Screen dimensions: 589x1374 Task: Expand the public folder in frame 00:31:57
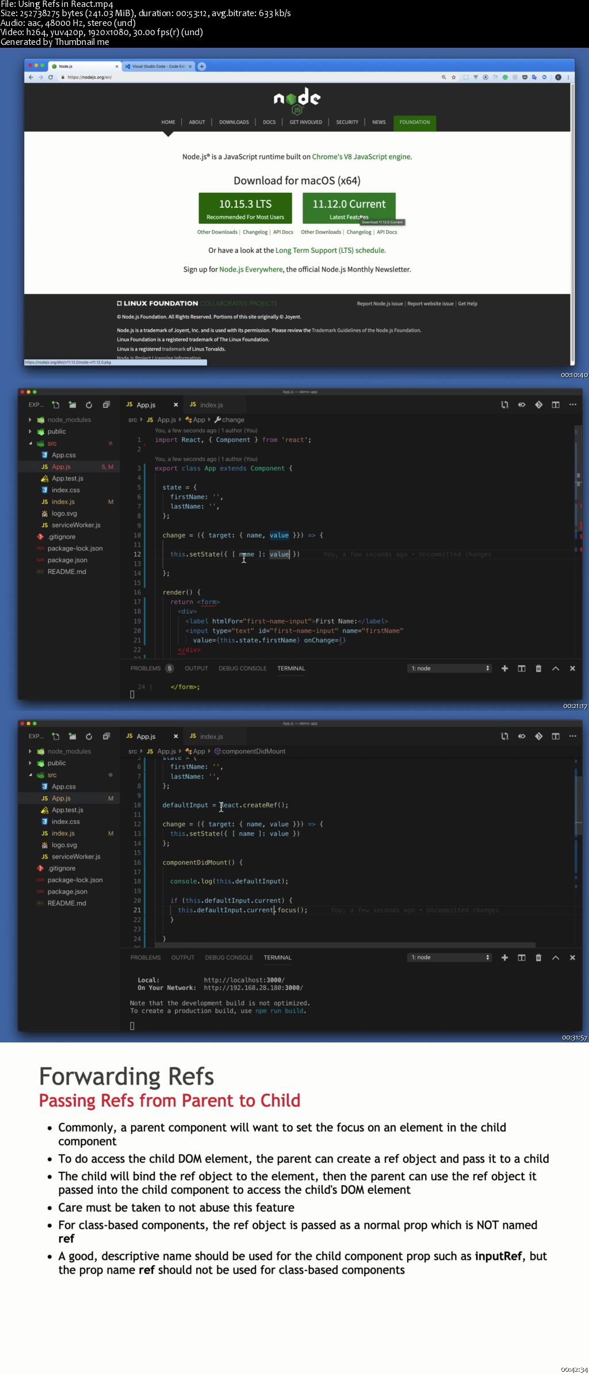(x=30, y=763)
